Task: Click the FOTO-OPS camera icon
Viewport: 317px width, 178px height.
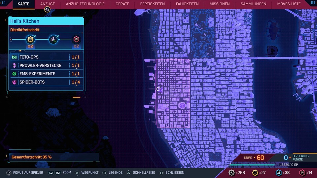Action: coord(14,57)
